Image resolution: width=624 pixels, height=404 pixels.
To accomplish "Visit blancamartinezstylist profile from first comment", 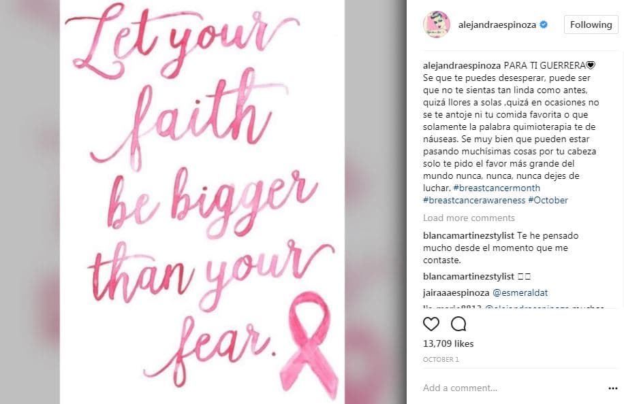I will tap(469, 235).
